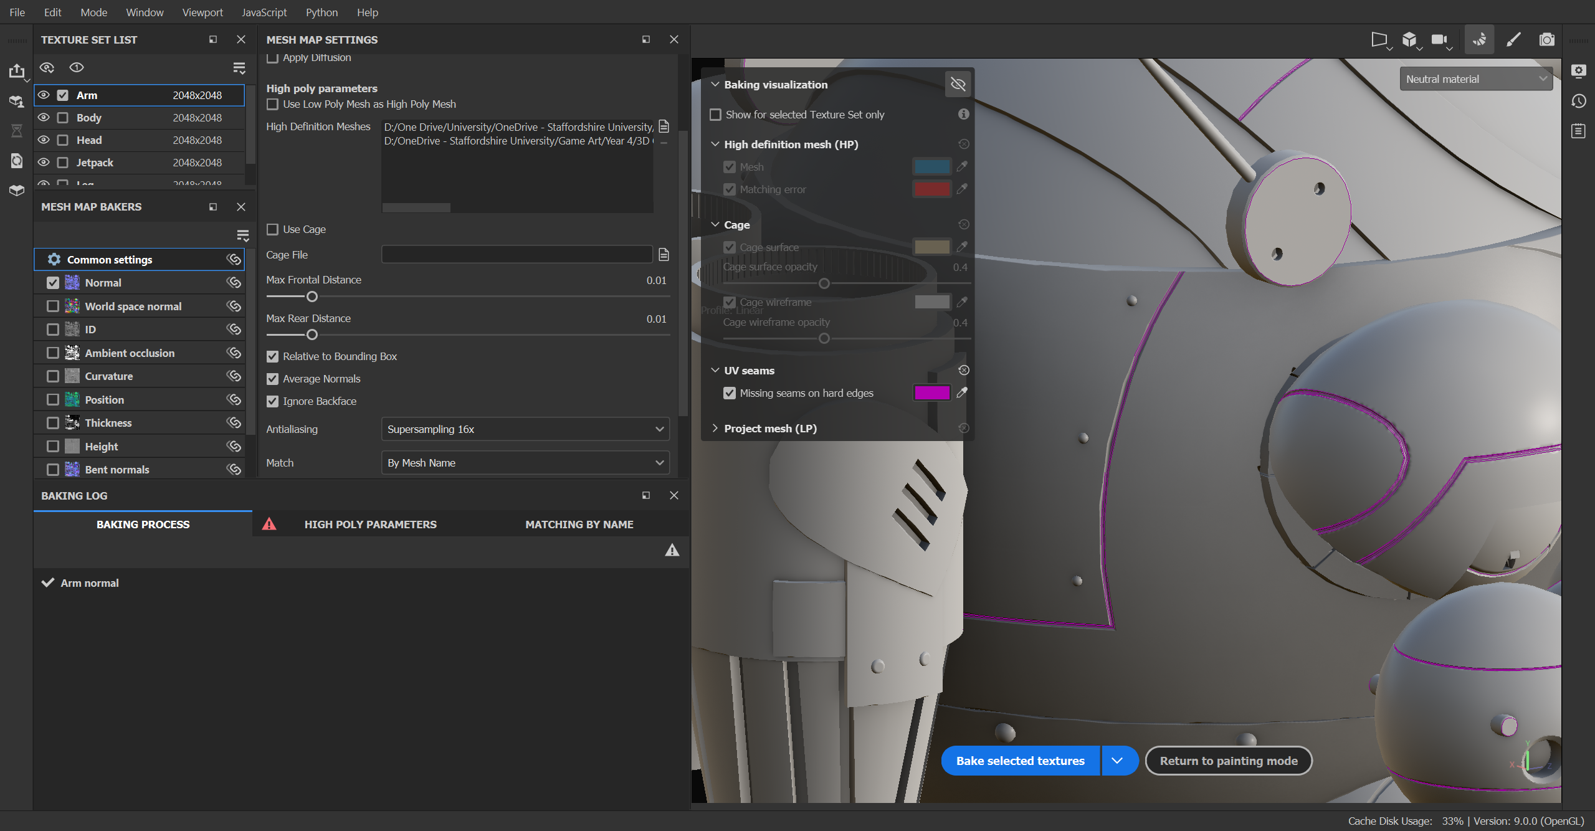Open the display settings icon on right sidebar

pyautogui.click(x=1578, y=71)
